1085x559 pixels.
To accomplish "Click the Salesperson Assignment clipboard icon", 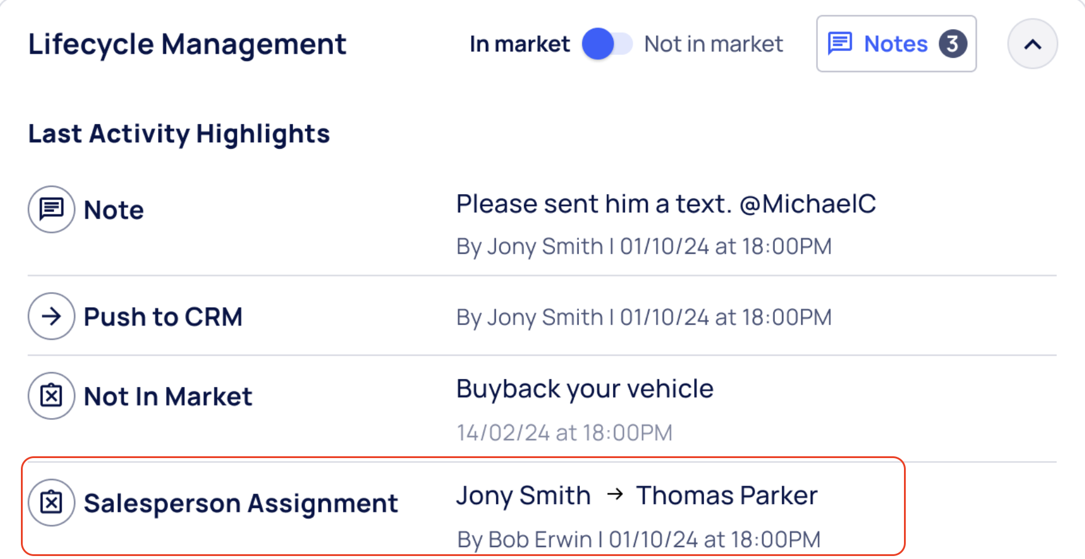I will pos(51,502).
